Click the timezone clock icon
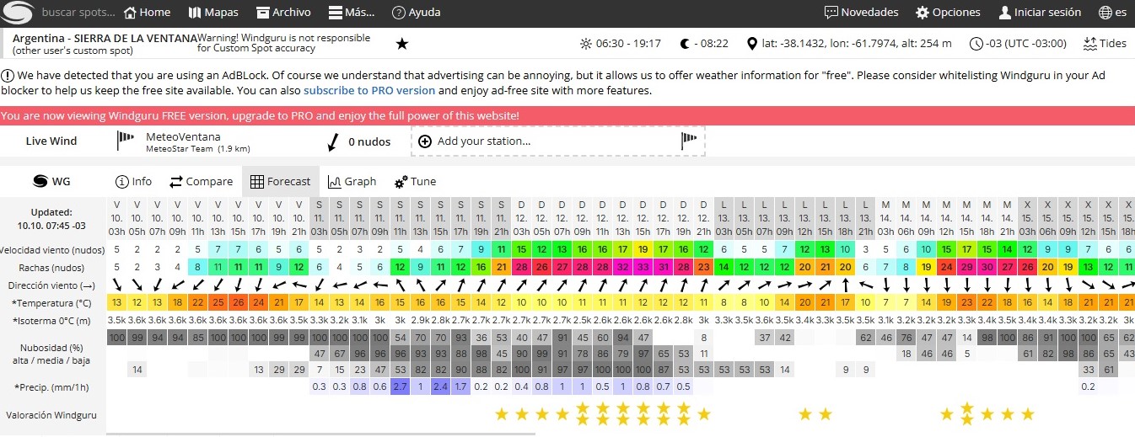The image size is (1135, 437). (x=976, y=44)
